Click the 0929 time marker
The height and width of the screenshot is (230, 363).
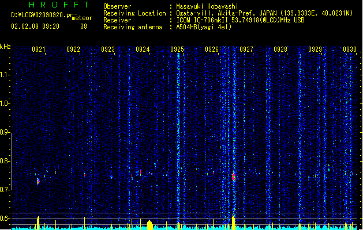point(315,49)
